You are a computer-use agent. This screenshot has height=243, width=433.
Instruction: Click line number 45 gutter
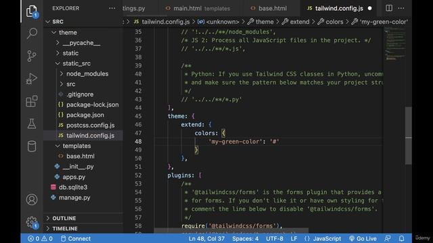tap(138, 116)
